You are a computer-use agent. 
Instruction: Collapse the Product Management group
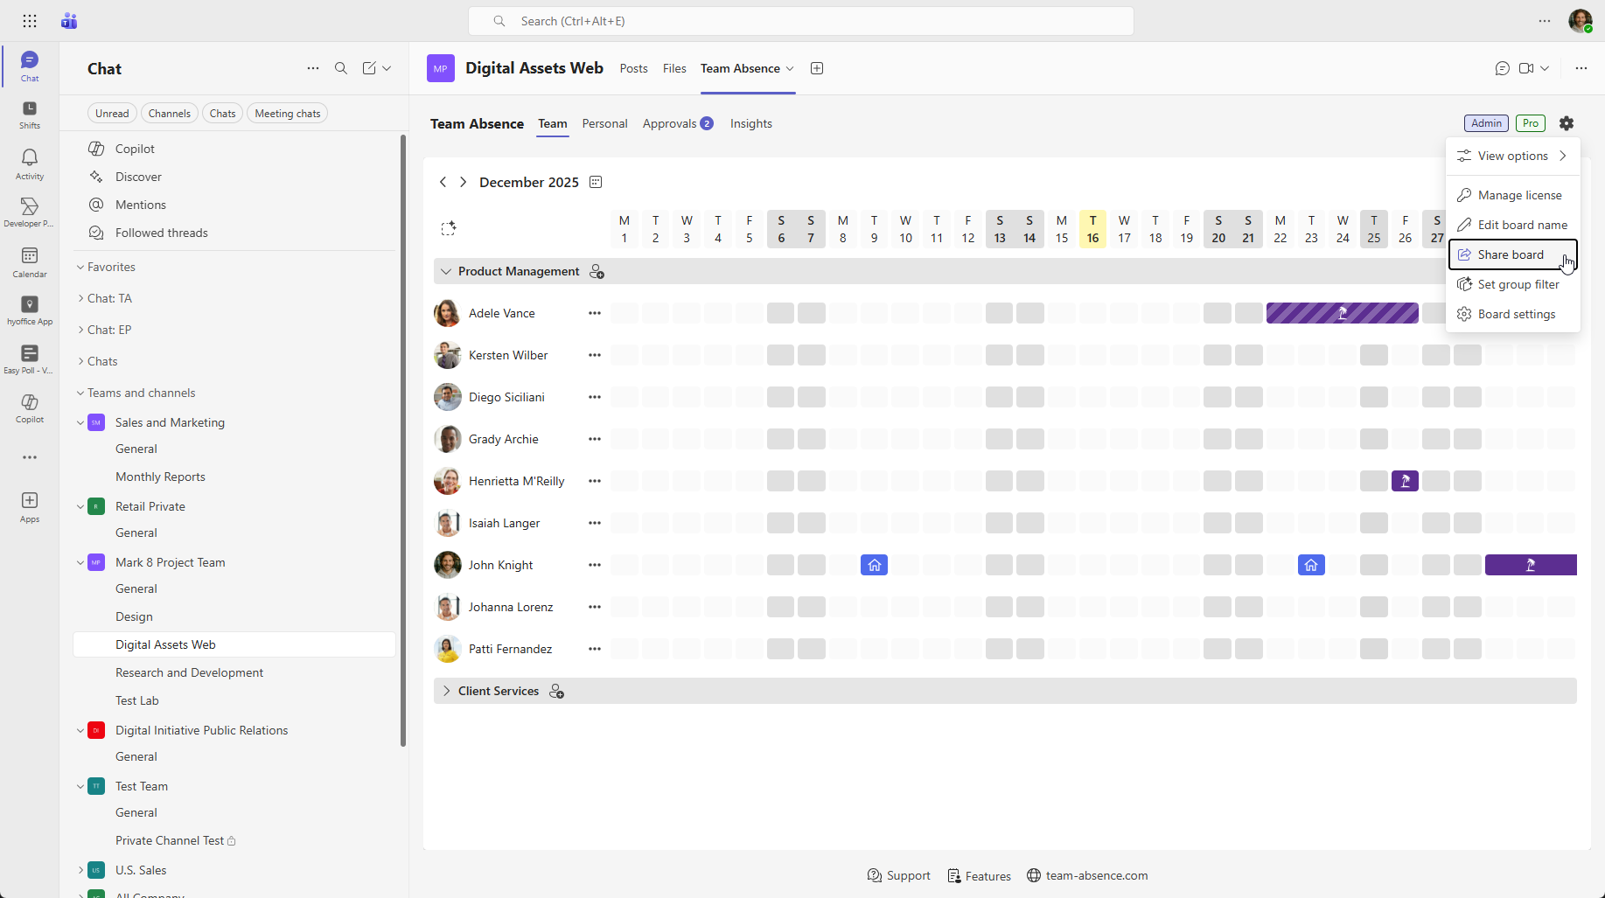(x=446, y=272)
